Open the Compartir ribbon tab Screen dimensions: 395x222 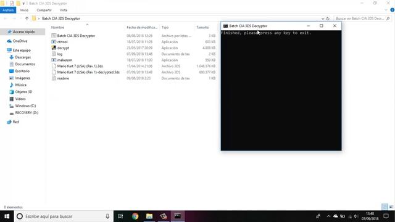click(x=44, y=10)
